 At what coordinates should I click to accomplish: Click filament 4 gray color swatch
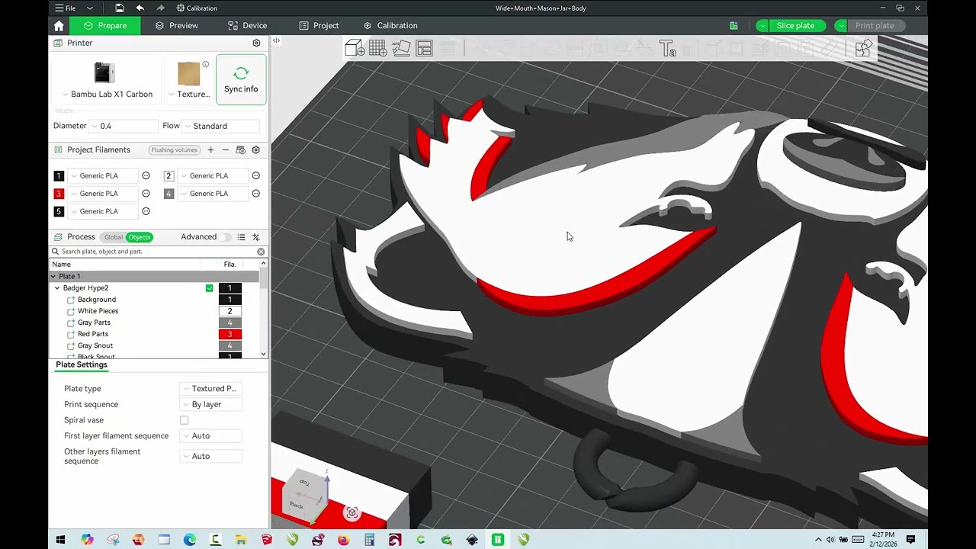[169, 194]
